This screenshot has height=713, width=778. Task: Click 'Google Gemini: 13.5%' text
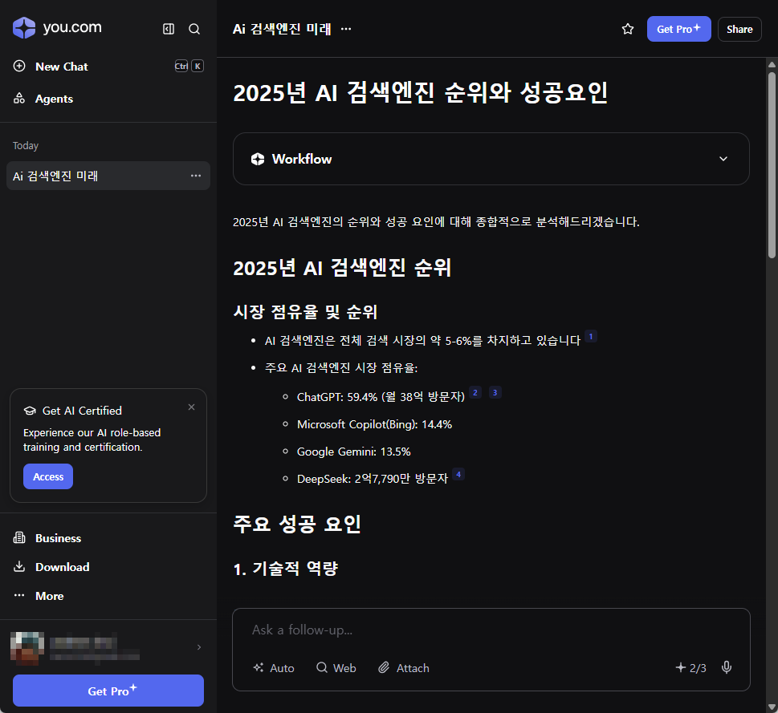pos(354,452)
